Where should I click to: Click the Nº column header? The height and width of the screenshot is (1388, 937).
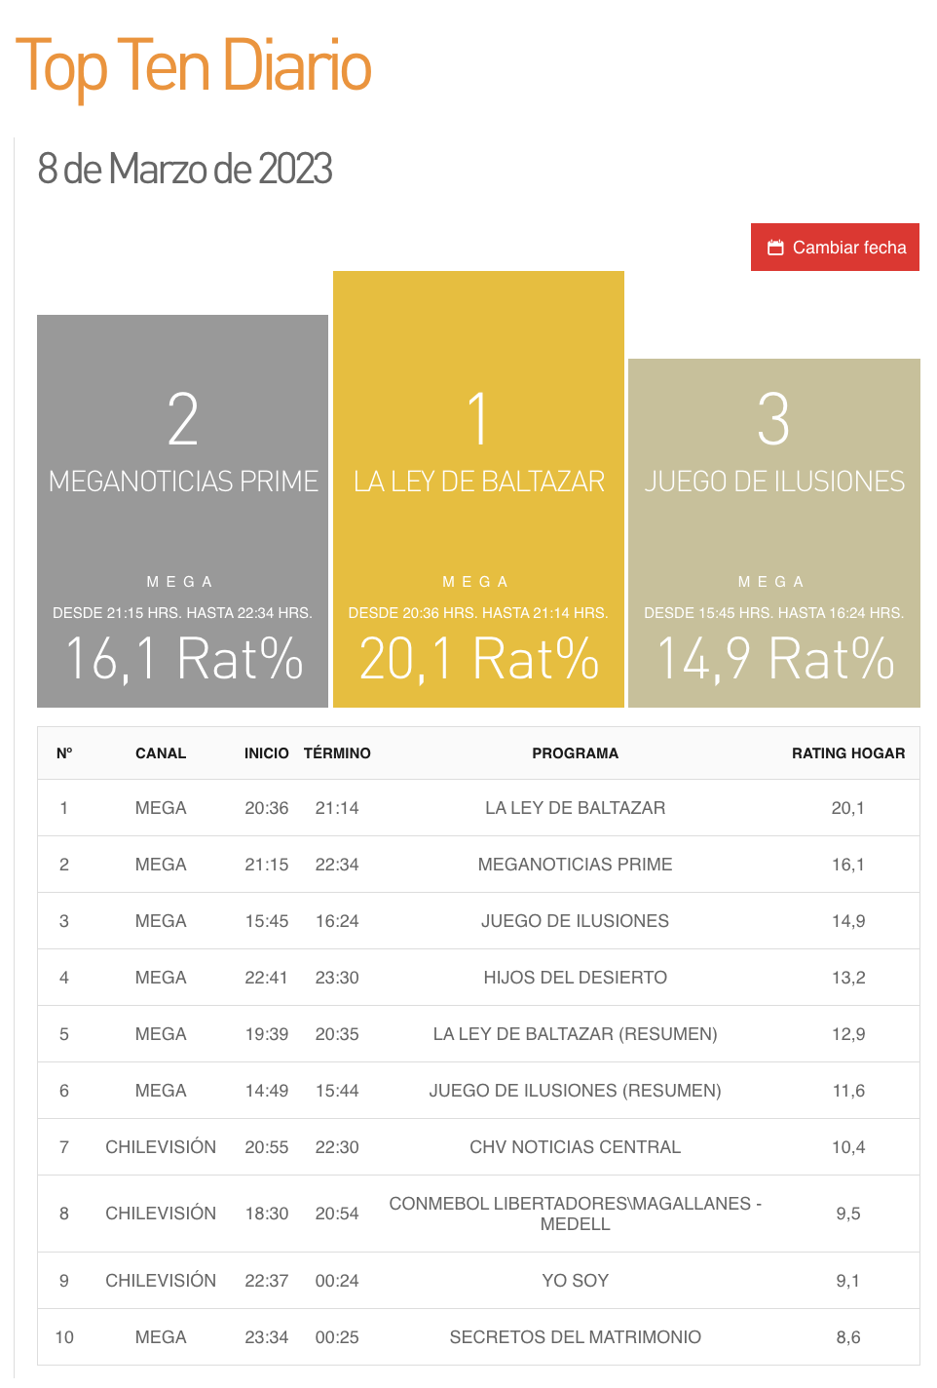click(x=64, y=753)
